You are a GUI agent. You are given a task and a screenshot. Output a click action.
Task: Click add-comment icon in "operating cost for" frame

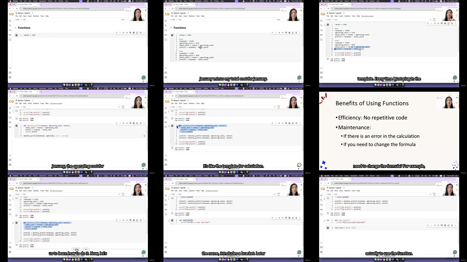130,123
